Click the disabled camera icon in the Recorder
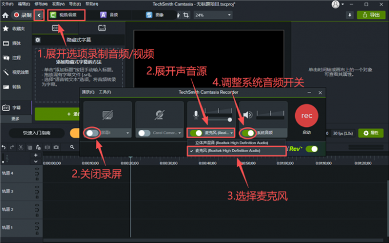This screenshot has width=389, height=243. coord(159,115)
